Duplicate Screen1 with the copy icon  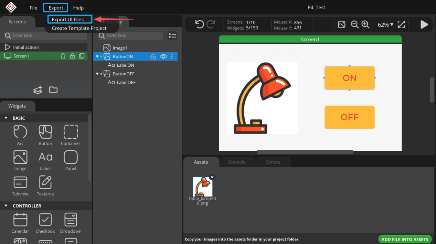(82, 56)
